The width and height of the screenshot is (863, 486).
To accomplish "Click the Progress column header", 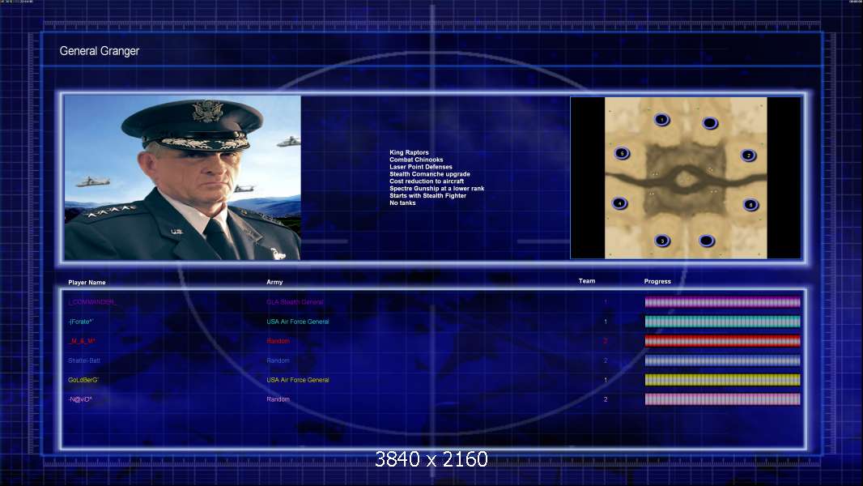I will coord(657,281).
